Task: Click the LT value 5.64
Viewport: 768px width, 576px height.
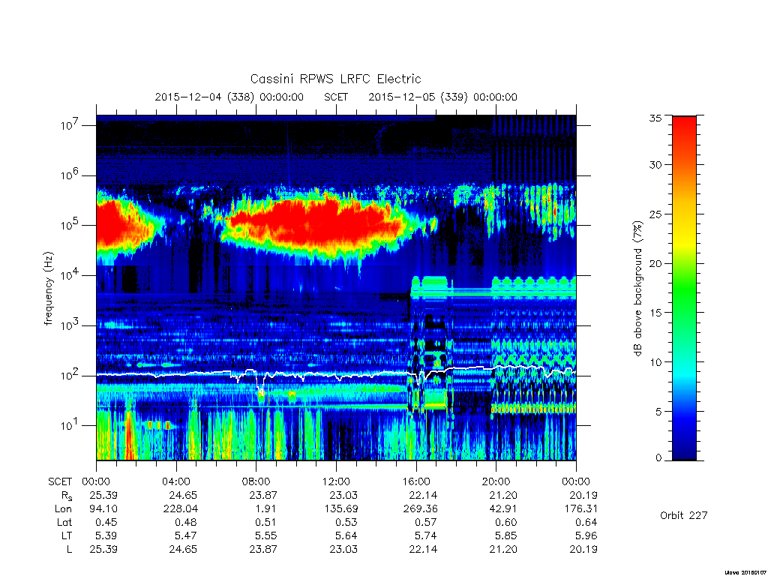Action: click(x=346, y=535)
